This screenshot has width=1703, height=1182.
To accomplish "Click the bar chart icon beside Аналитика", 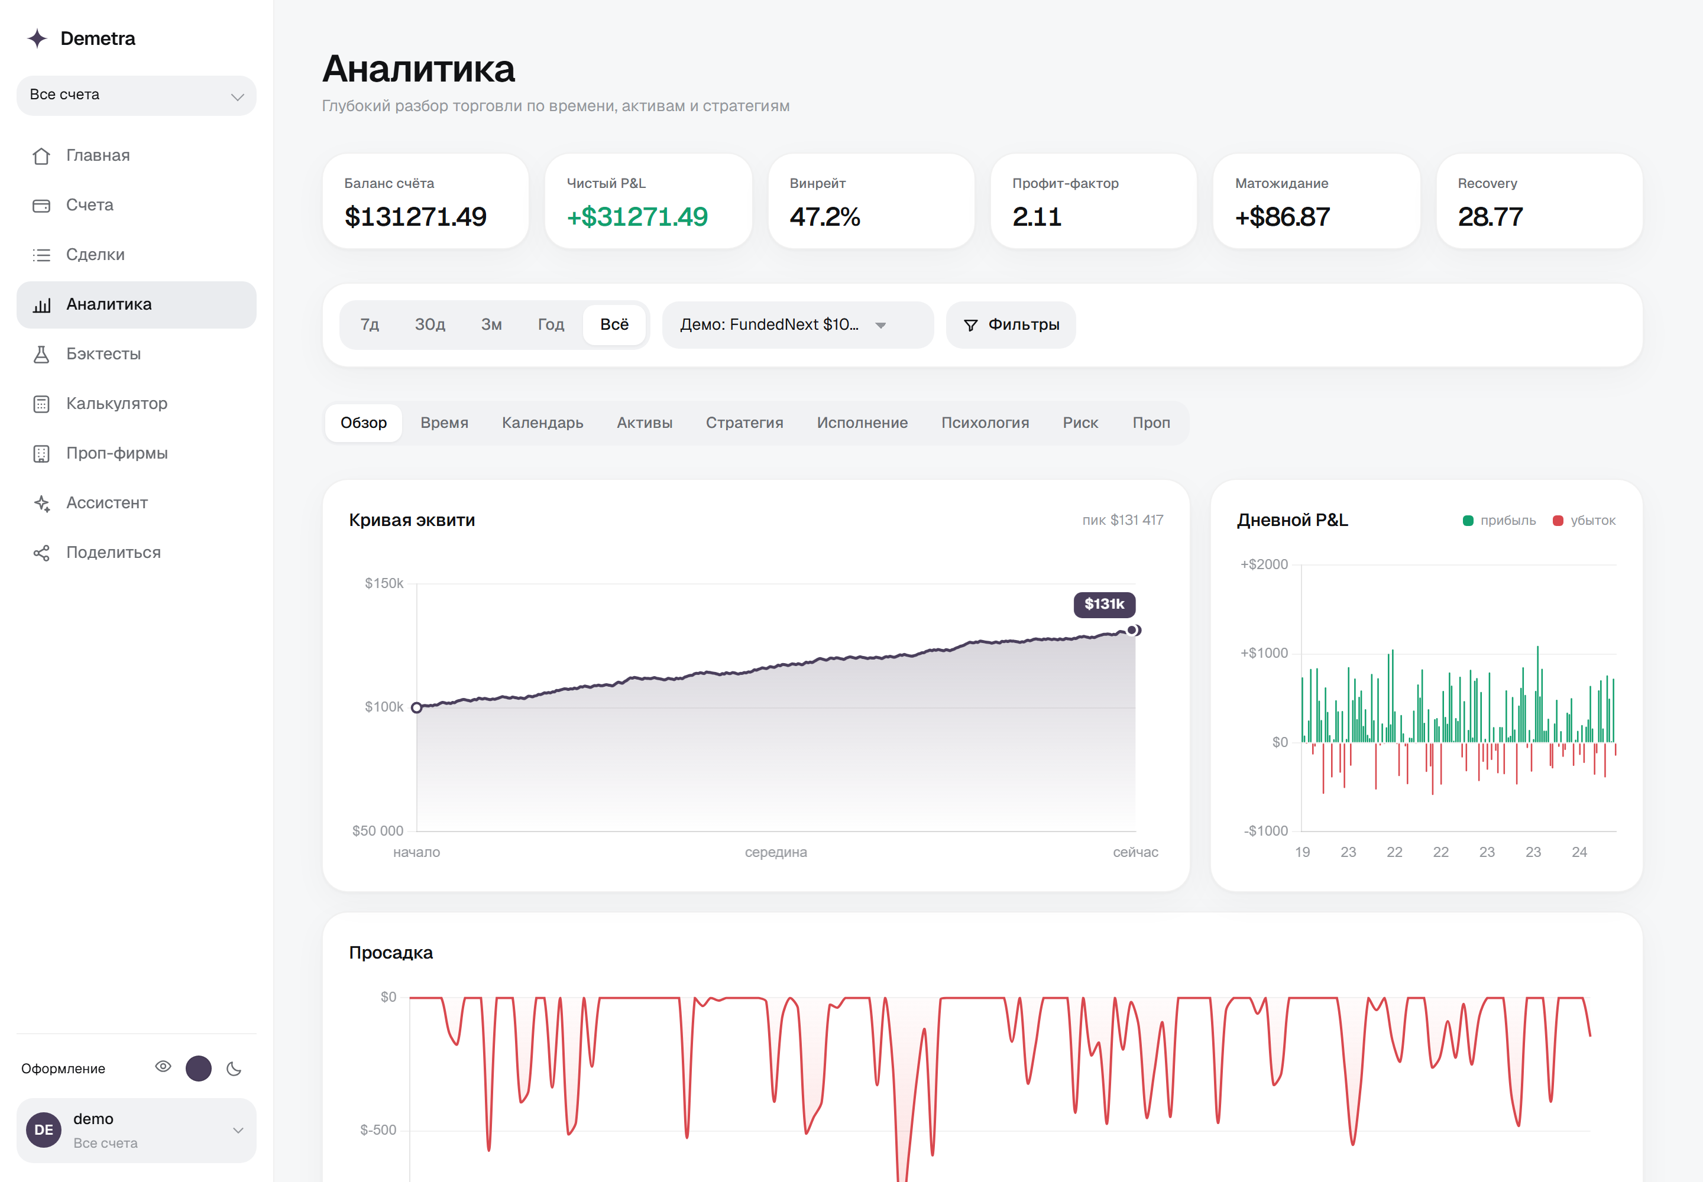I will click(x=41, y=304).
